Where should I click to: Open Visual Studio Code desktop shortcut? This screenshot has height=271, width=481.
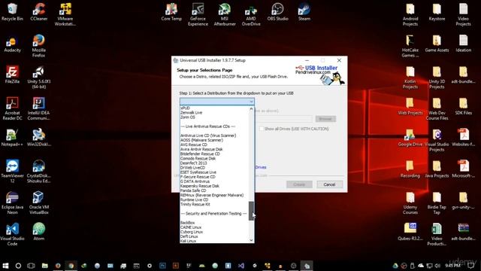[12, 234]
